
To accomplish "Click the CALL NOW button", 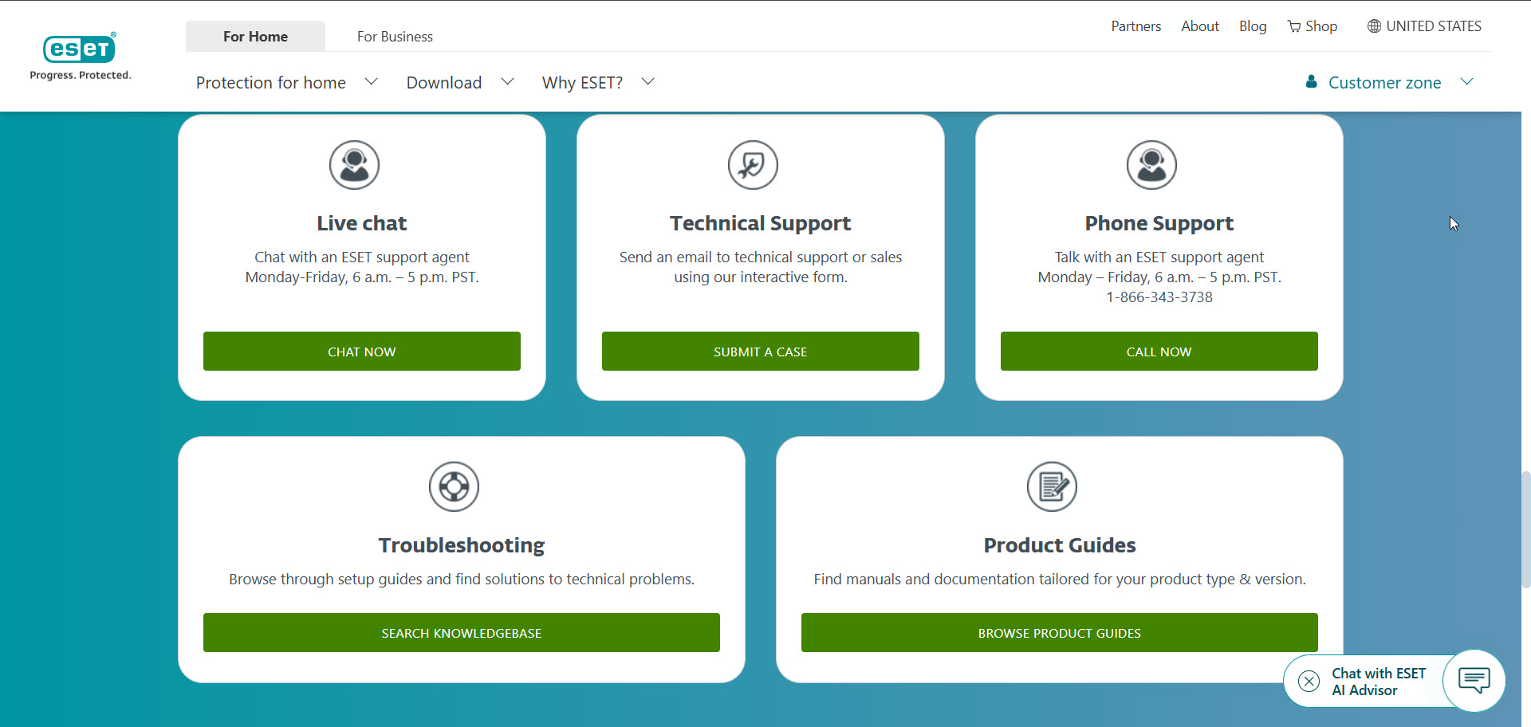I will (x=1159, y=352).
